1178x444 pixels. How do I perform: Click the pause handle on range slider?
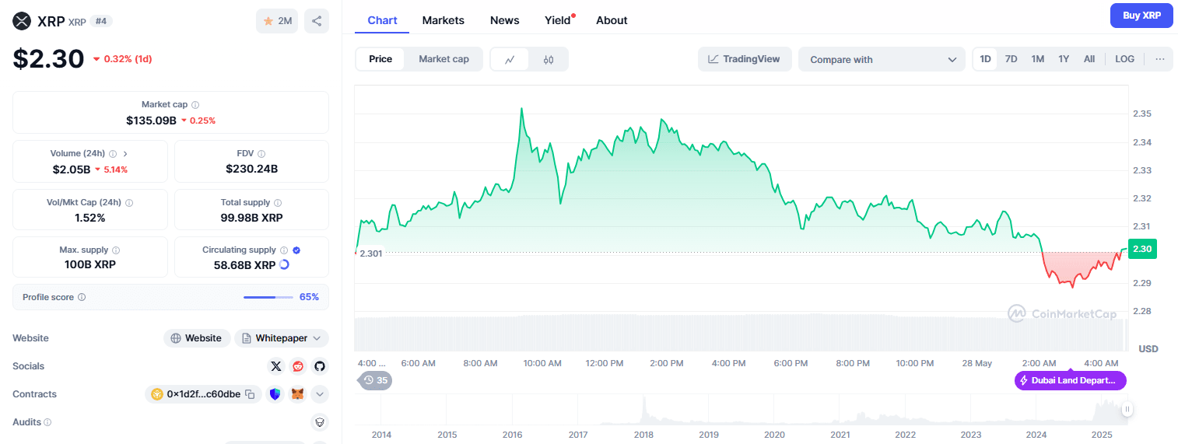pyautogui.click(x=1127, y=410)
